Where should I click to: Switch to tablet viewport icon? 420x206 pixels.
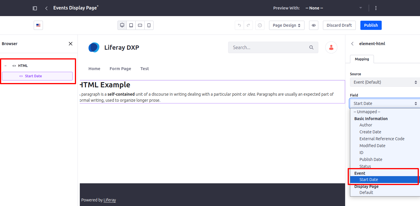[131, 25]
